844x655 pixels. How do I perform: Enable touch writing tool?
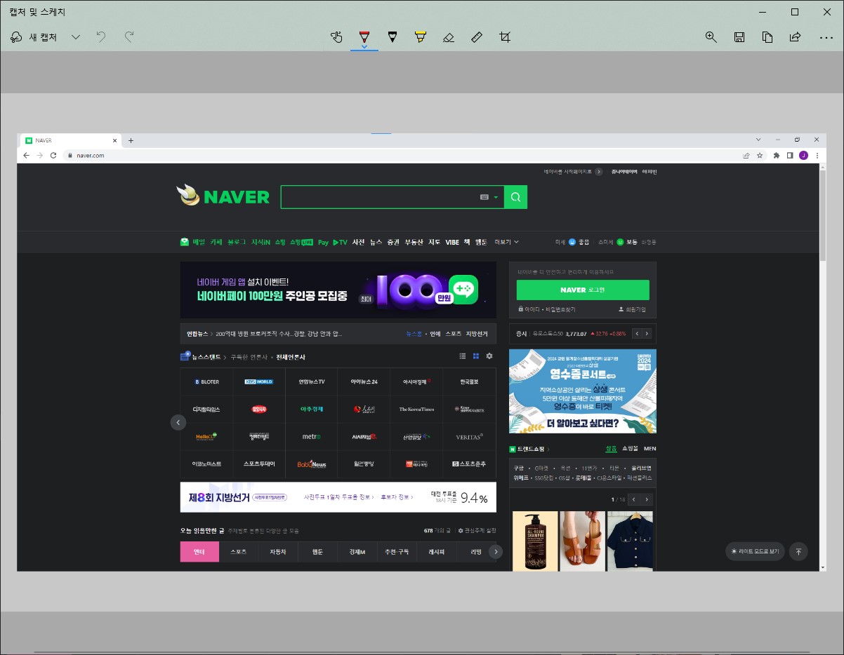point(336,37)
